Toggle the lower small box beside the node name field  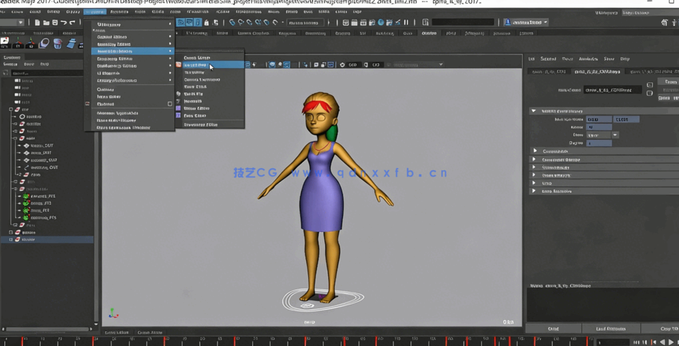(x=650, y=93)
